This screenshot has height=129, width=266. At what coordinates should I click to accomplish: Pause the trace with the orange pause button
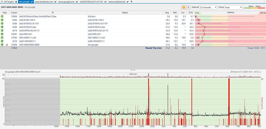point(183,7)
